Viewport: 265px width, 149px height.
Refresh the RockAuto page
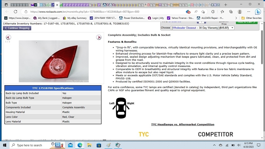(15, 12)
